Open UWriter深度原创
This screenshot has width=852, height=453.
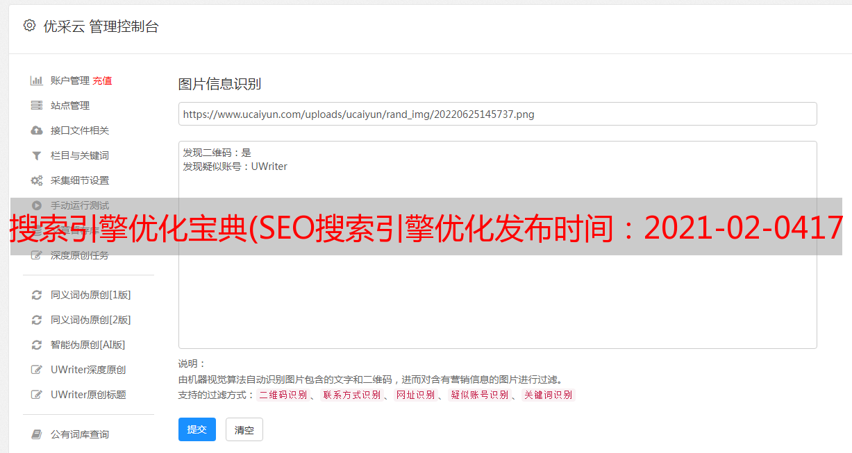point(88,370)
